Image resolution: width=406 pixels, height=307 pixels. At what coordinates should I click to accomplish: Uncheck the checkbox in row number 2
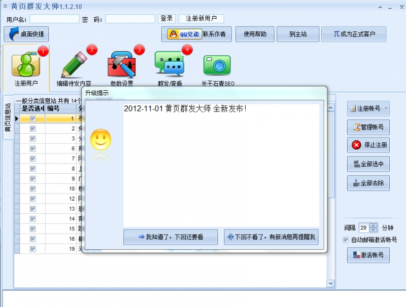click(33, 129)
